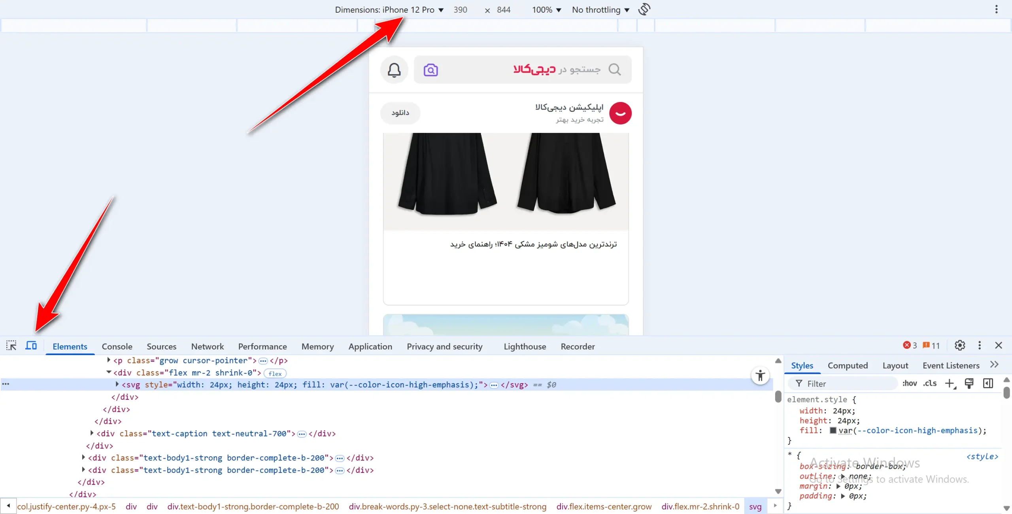Open the Computed styles tab
This screenshot has width=1012, height=514.
point(848,365)
